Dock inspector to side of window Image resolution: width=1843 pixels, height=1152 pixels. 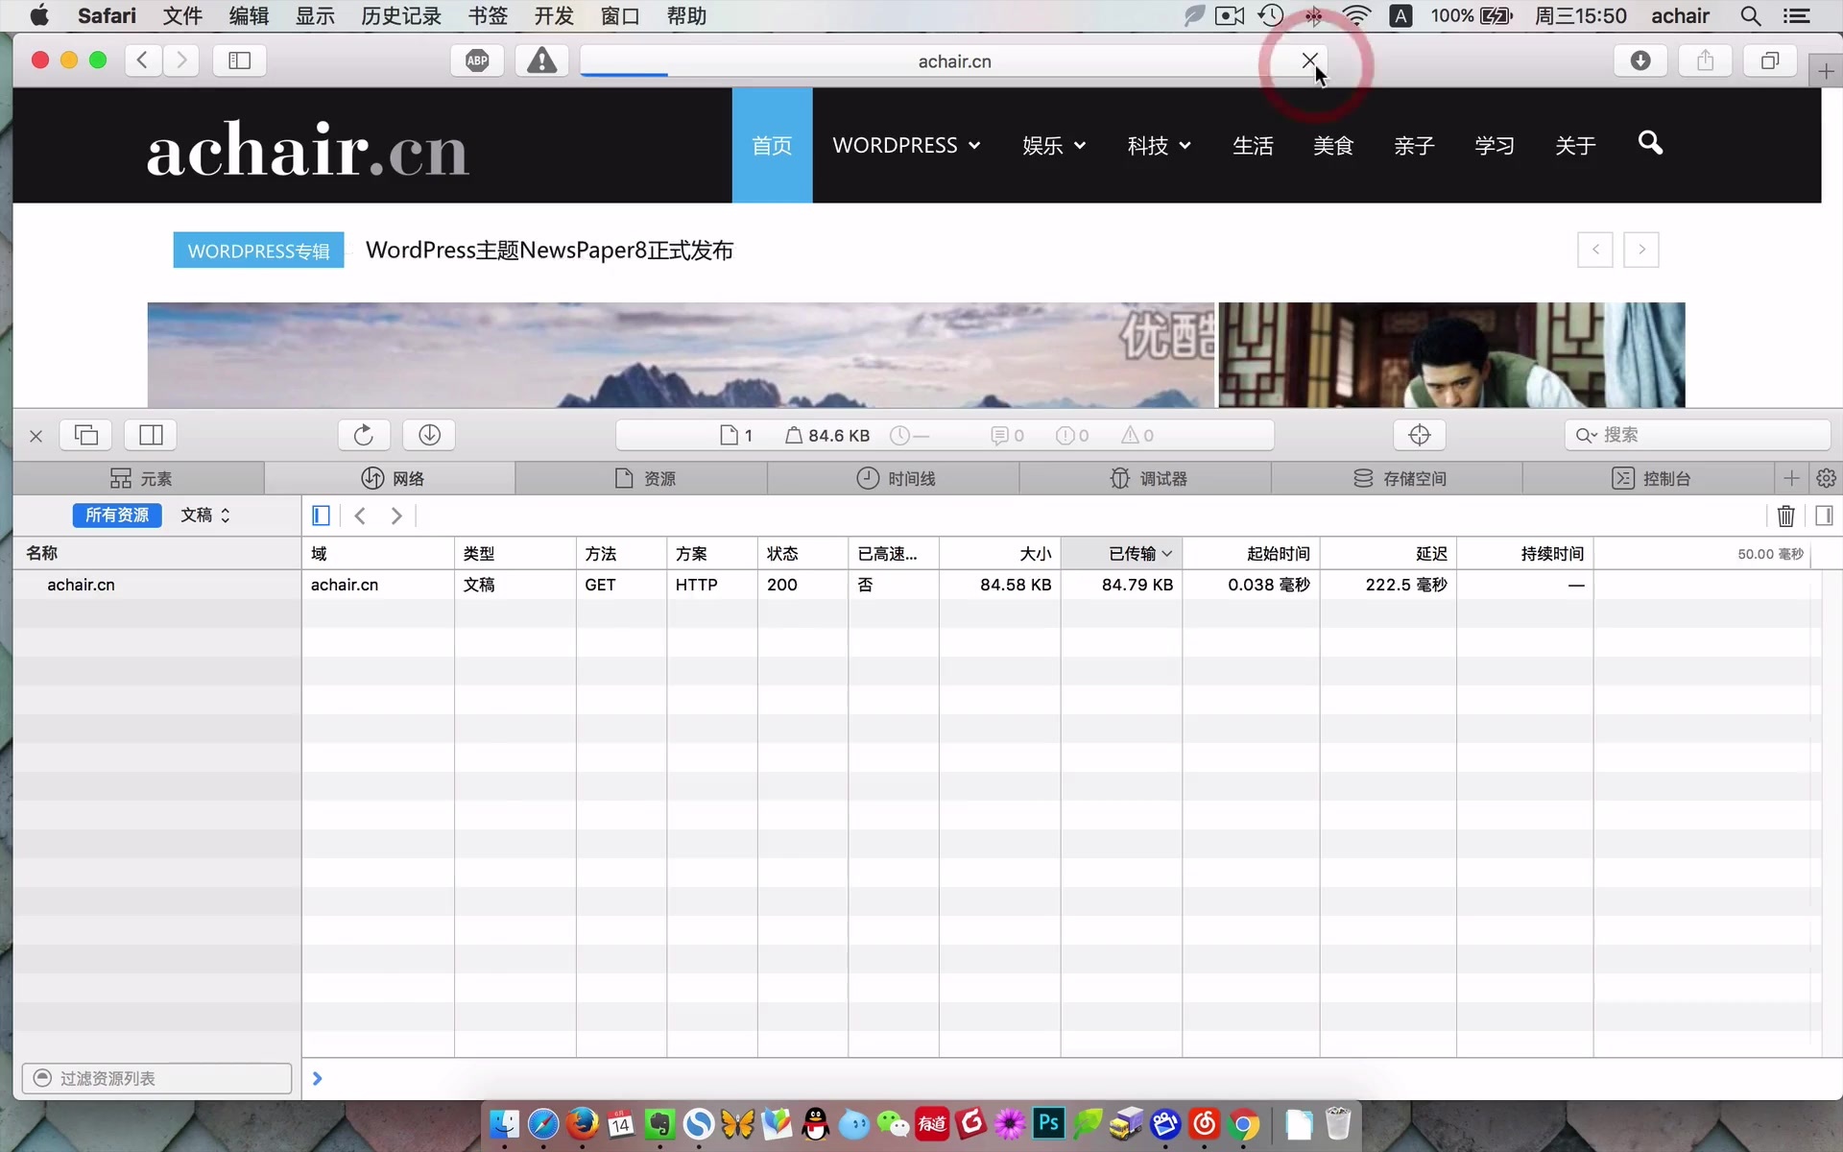151,435
